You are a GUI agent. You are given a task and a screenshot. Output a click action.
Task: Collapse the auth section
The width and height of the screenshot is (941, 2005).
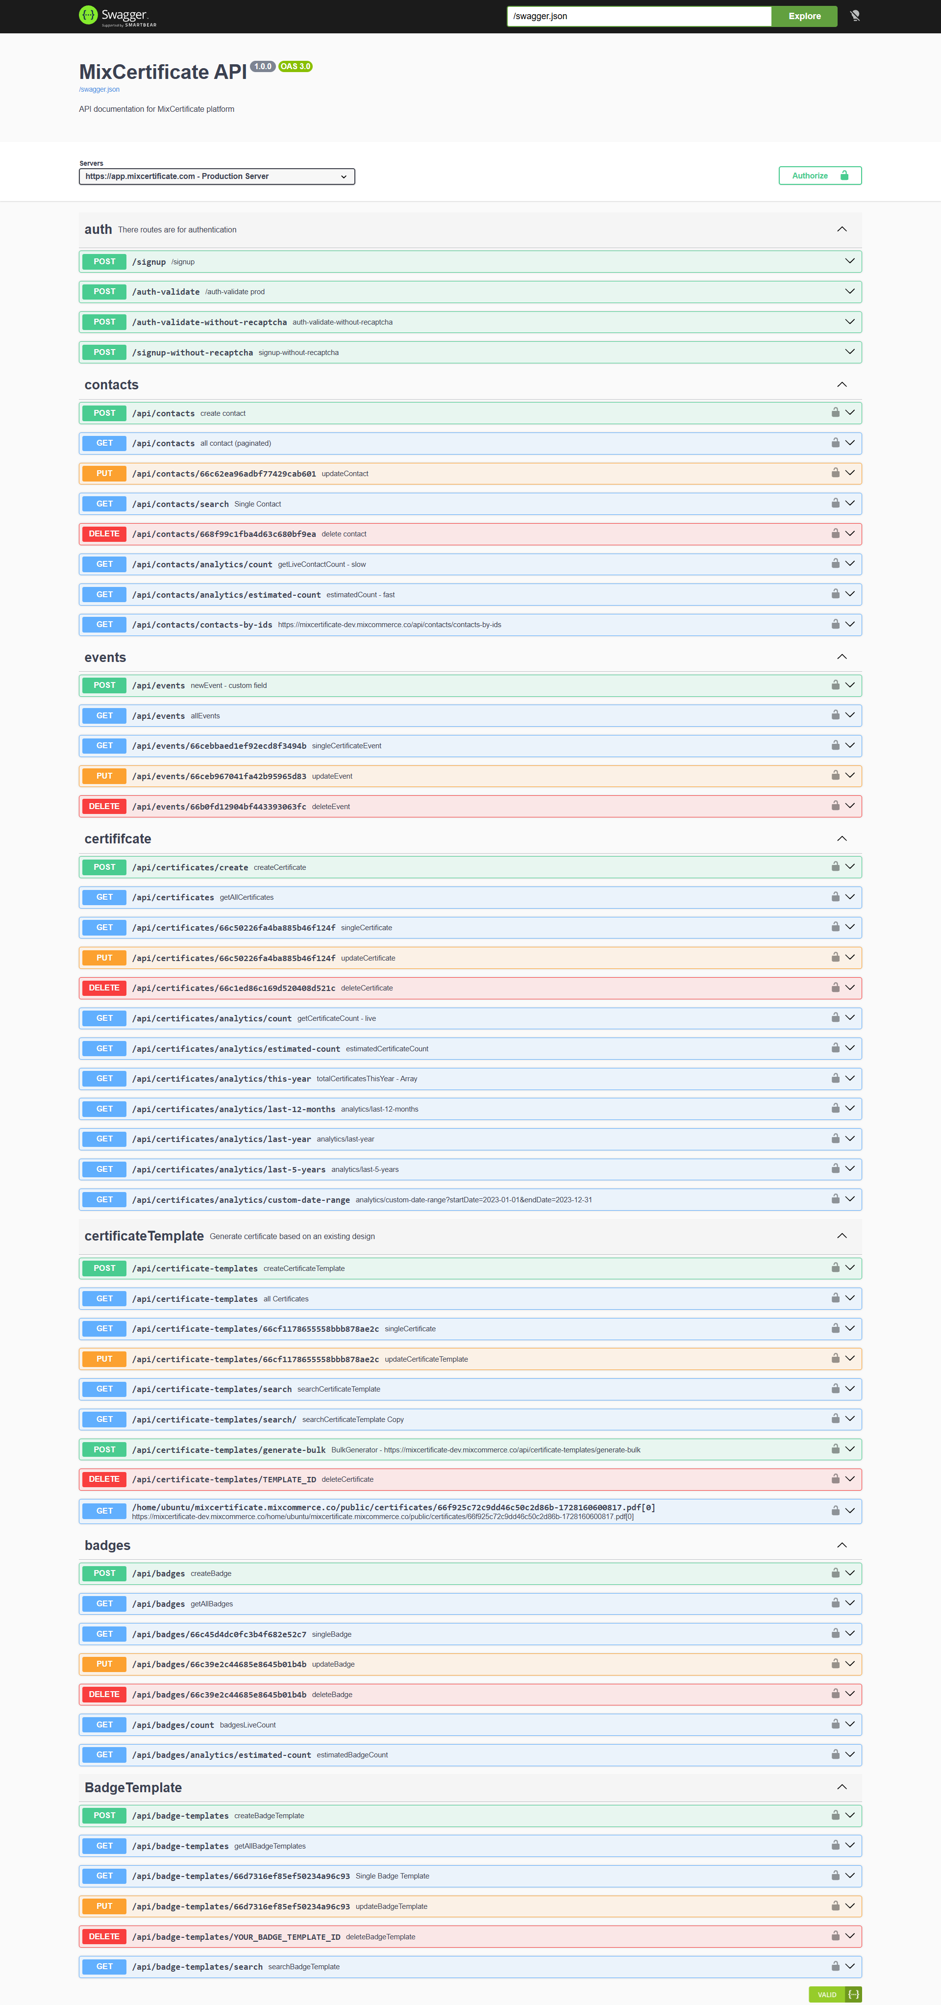[842, 229]
